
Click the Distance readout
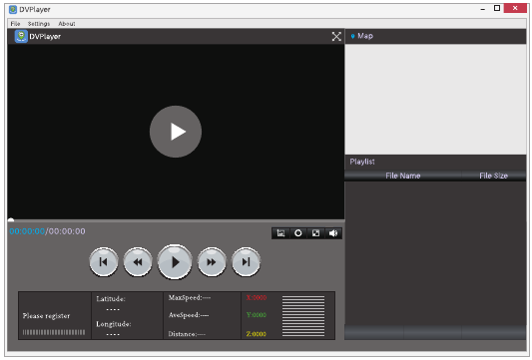(x=187, y=334)
